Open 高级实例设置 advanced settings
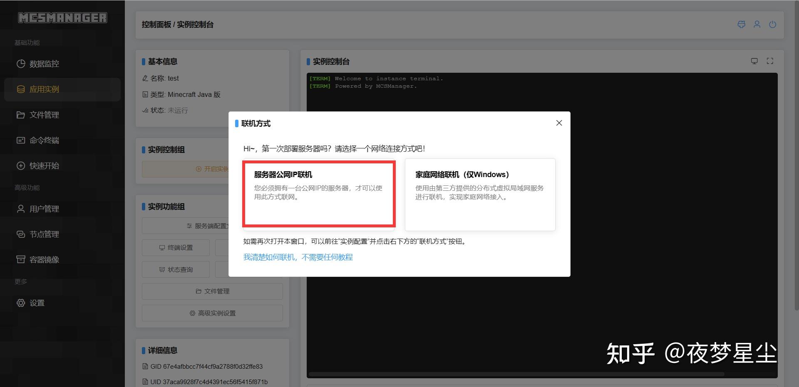This screenshot has height=387, width=799. (x=212, y=313)
